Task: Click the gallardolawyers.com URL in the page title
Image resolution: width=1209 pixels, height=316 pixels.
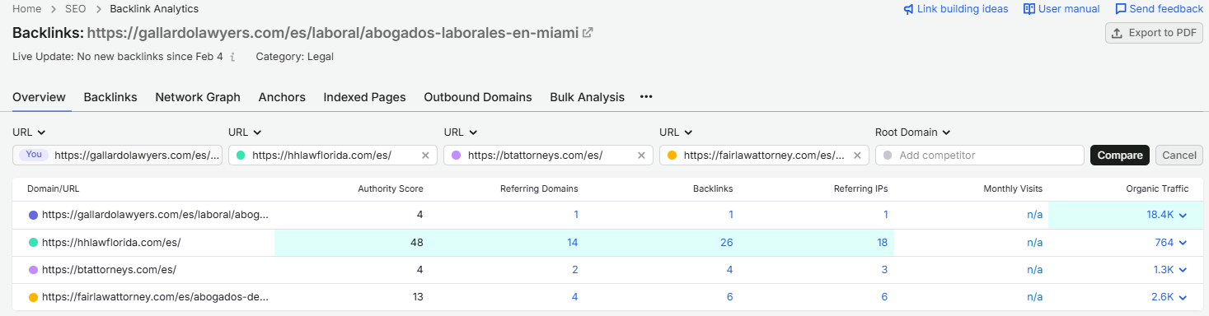Action: (333, 33)
